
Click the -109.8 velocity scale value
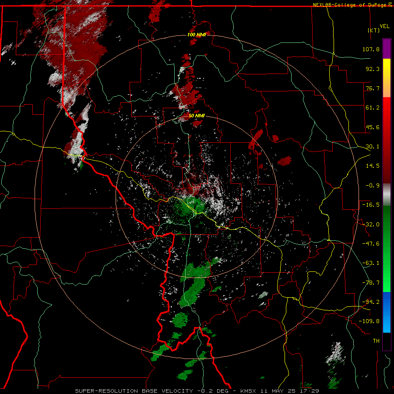[369, 321]
